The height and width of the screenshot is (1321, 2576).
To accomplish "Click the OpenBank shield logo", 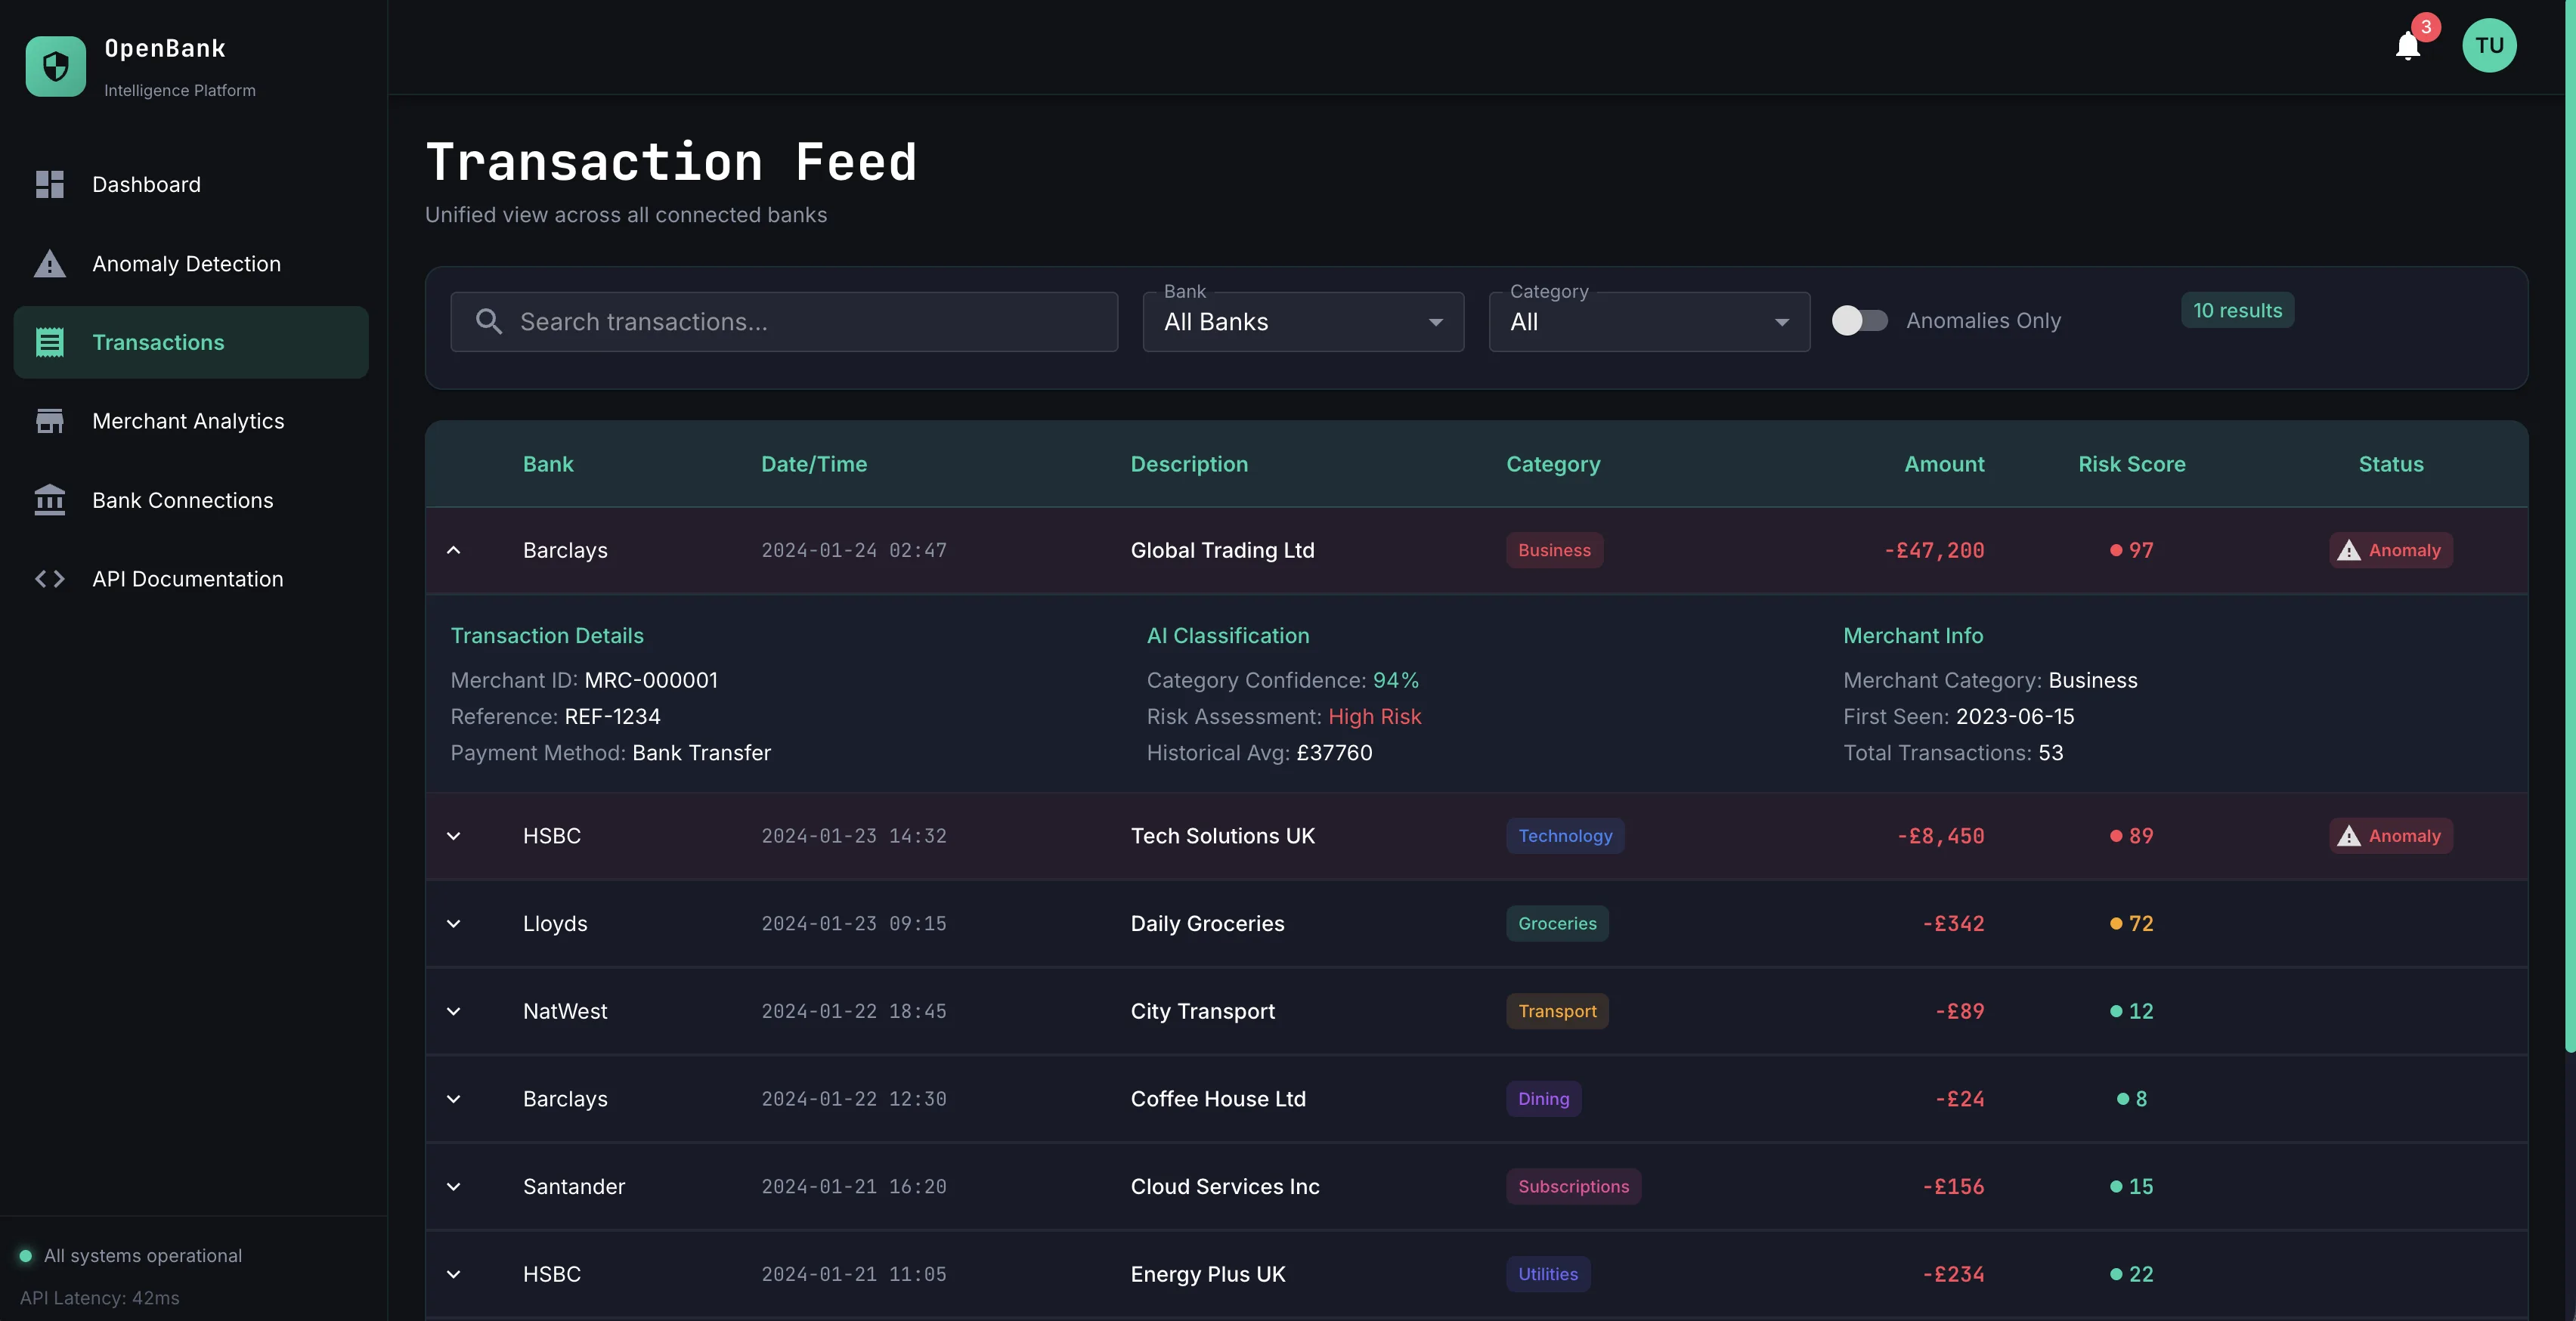I will 56,67.
